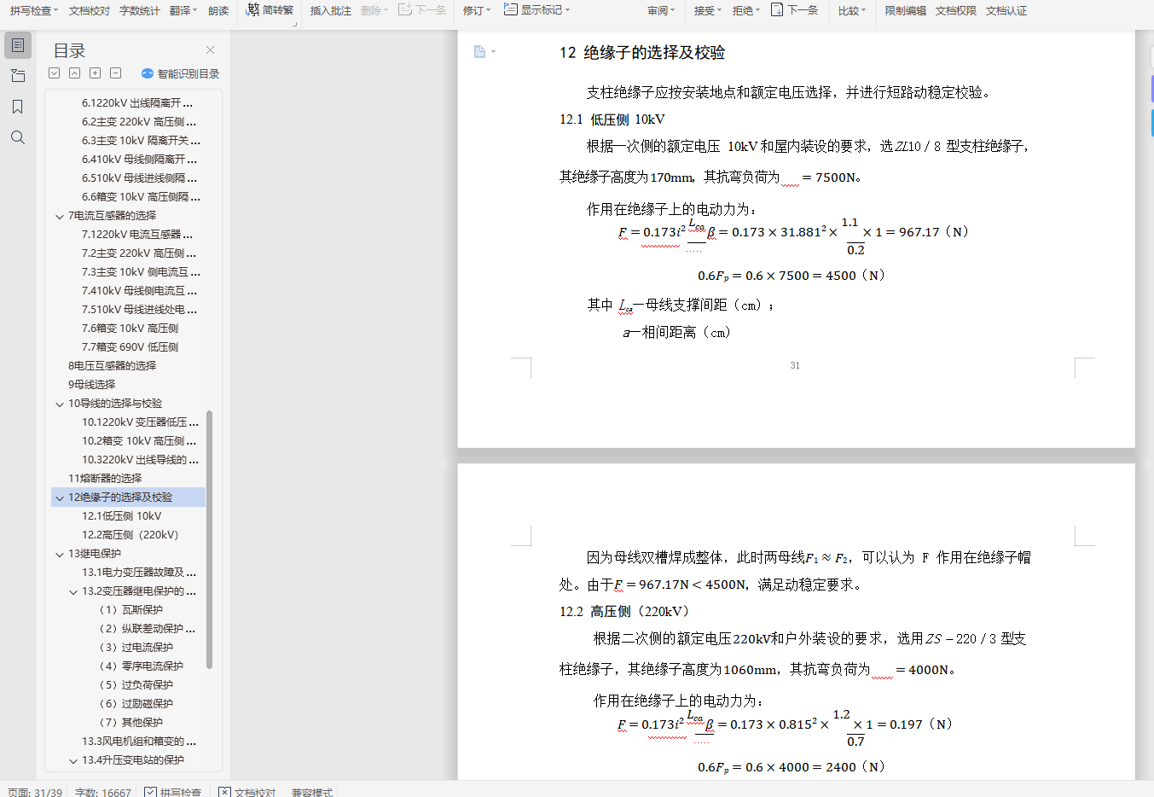Click 字数统计 word count button
This screenshot has height=797, width=1154.
click(x=140, y=10)
